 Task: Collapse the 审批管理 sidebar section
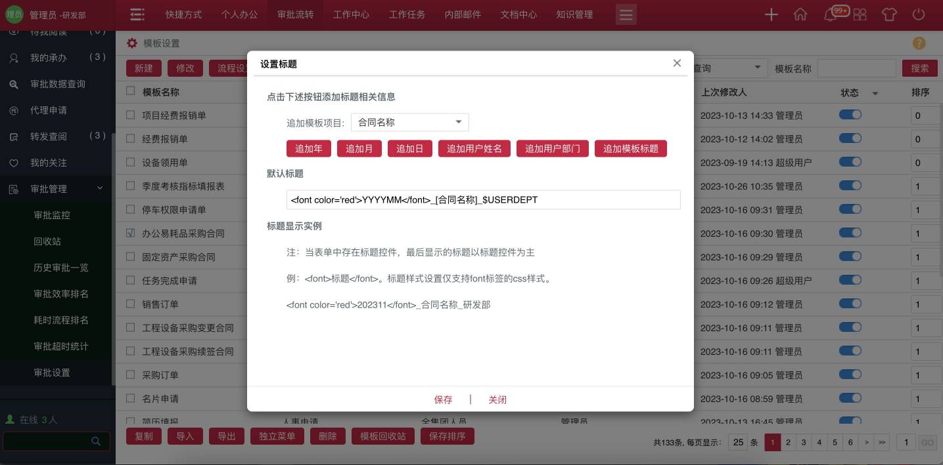tap(100, 189)
